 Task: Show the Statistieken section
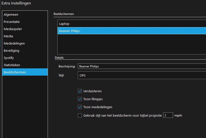[25, 65]
